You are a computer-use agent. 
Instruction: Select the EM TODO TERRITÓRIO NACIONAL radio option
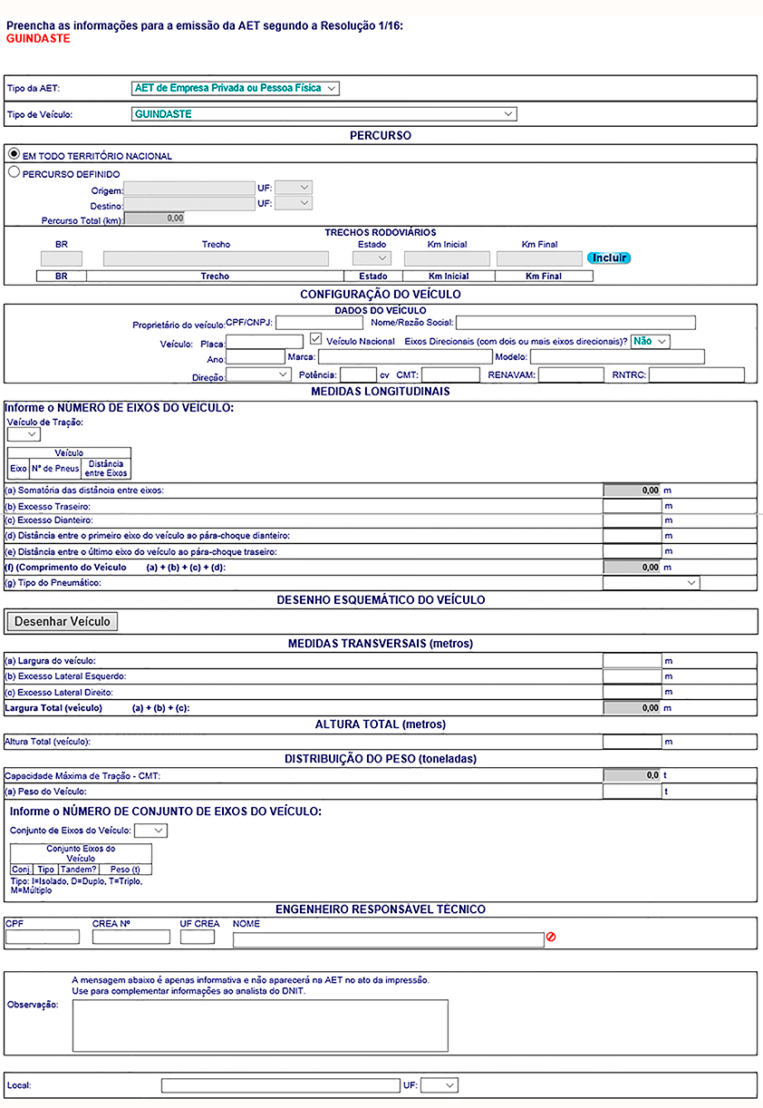(x=14, y=155)
